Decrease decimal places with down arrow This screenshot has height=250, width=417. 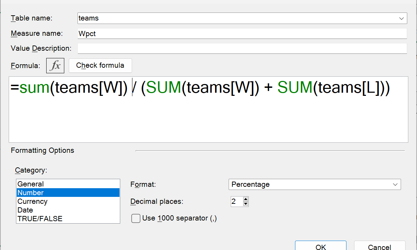click(x=246, y=204)
